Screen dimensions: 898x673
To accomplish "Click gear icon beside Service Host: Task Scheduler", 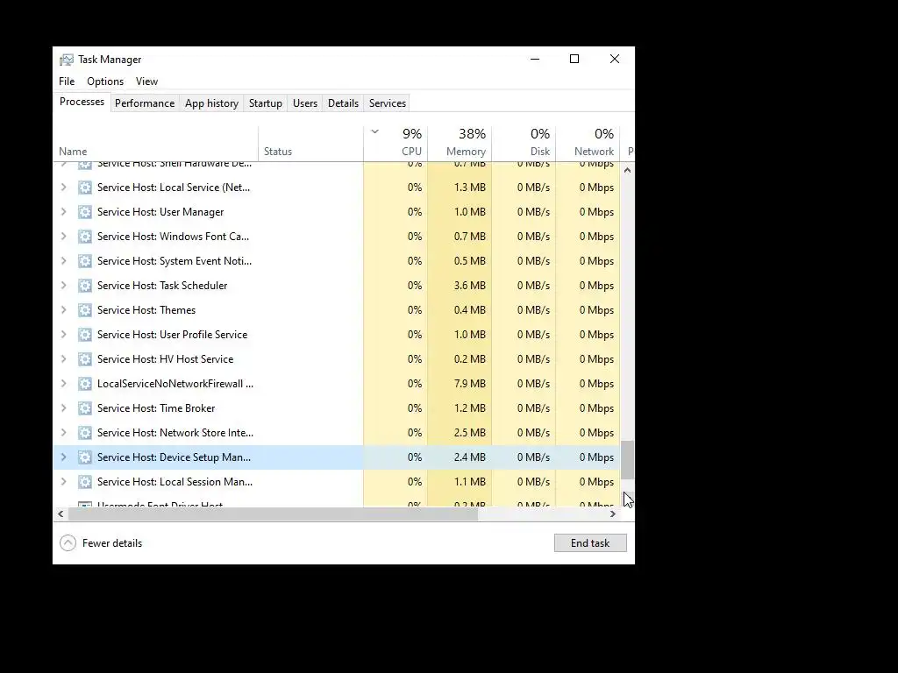I will tap(85, 286).
